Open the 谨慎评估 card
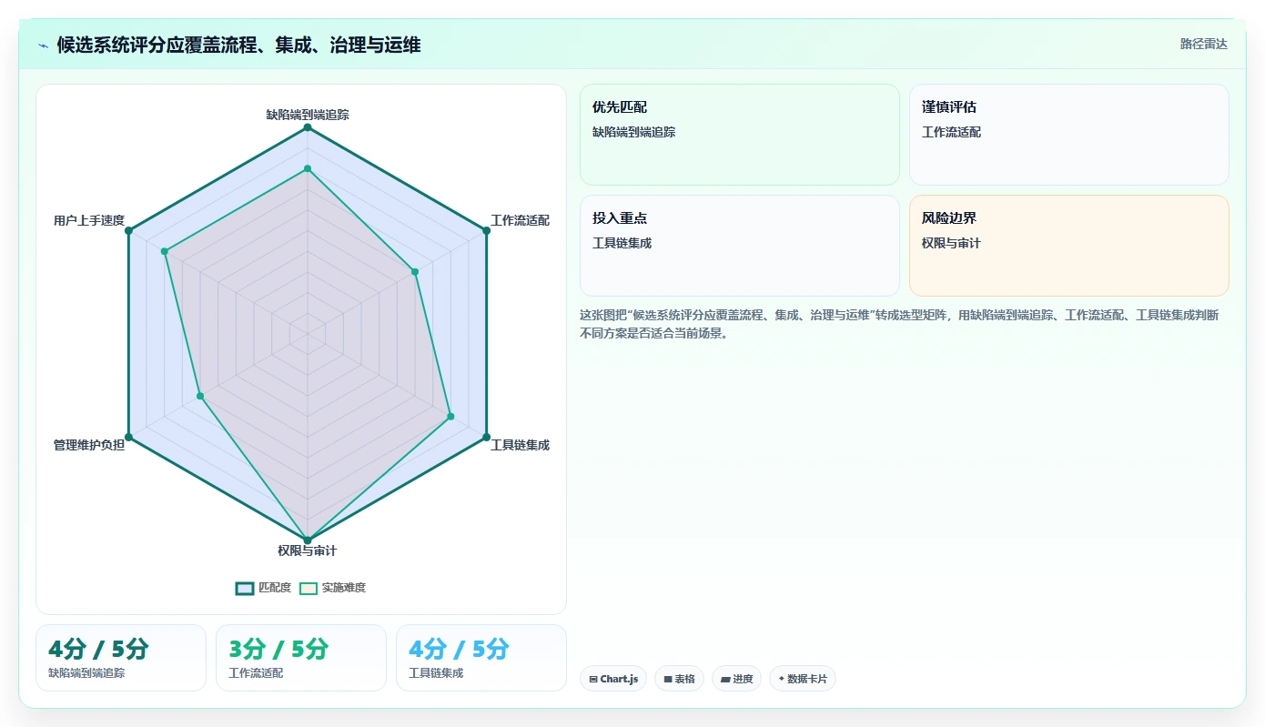The width and height of the screenshot is (1265, 727). (x=1069, y=135)
